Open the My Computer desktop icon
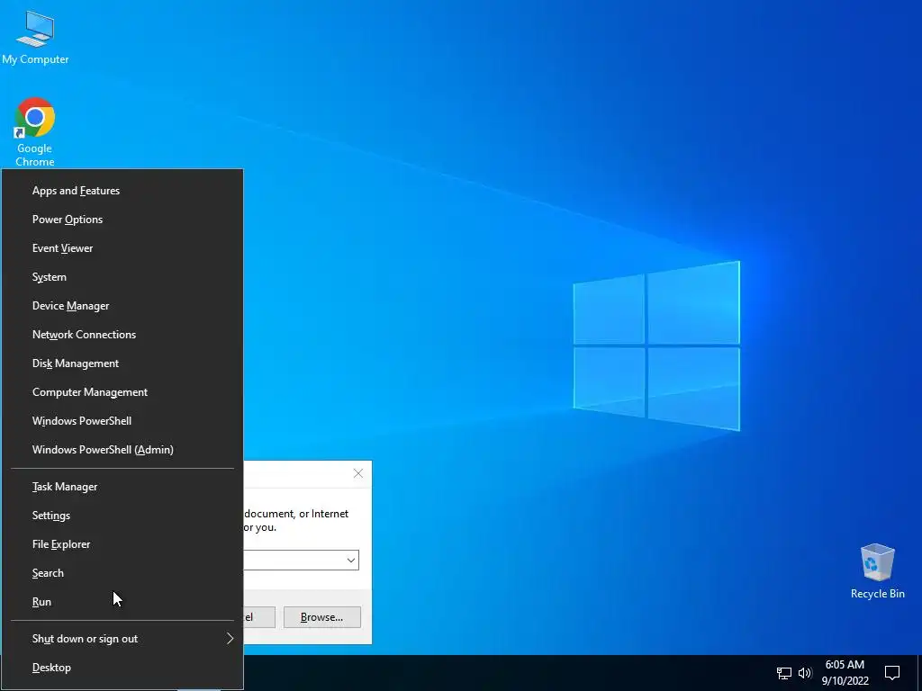The height and width of the screenshot is (691, 922). (x=35, y=36)
